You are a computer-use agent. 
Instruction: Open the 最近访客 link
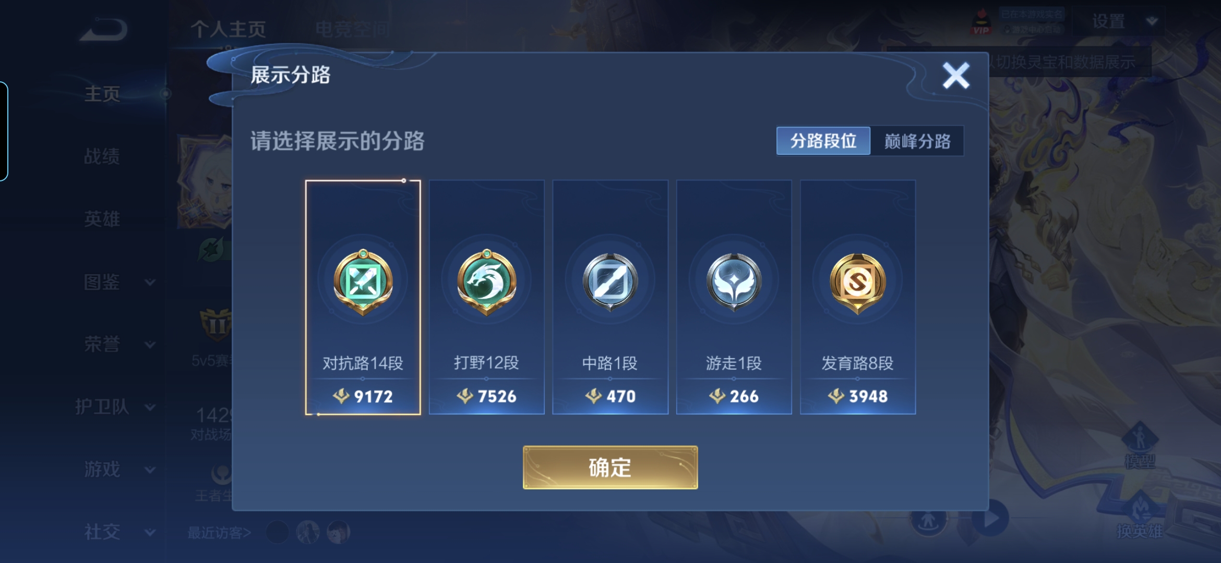click(219, 532)
